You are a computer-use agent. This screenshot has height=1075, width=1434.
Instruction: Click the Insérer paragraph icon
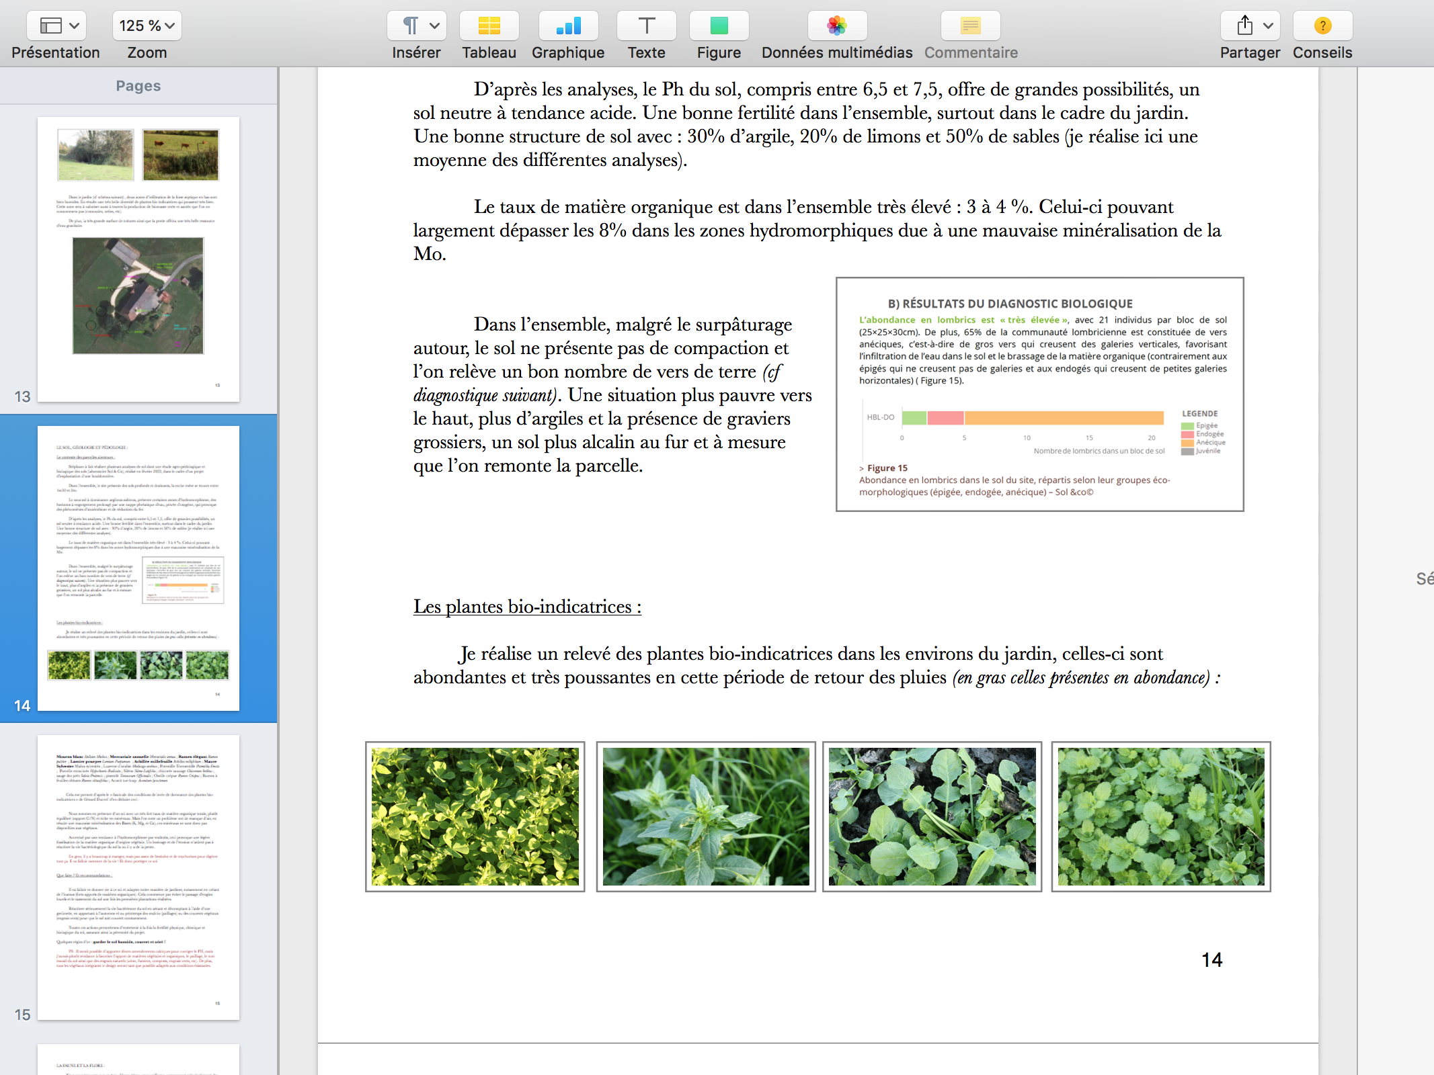tap(409, 26)
